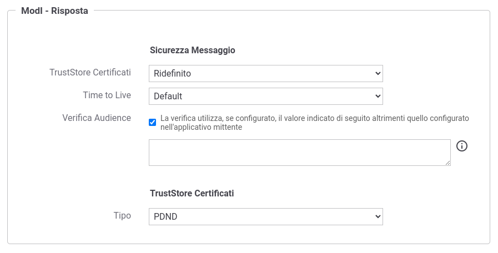Screen dimensions: 498x253
Task: Click the arrow of the Default select
Action: pyautogui.click(x=378, y=96)
